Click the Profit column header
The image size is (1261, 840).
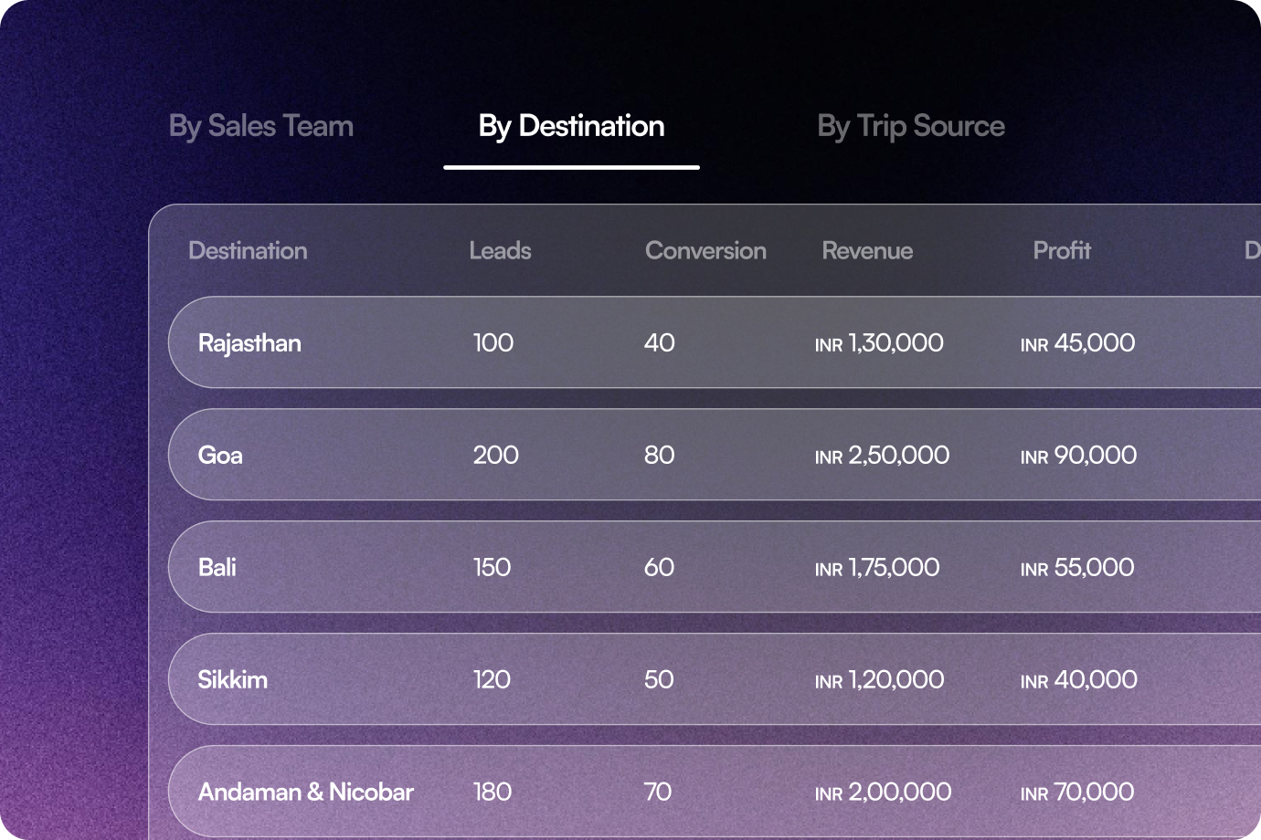[1062, 250]
